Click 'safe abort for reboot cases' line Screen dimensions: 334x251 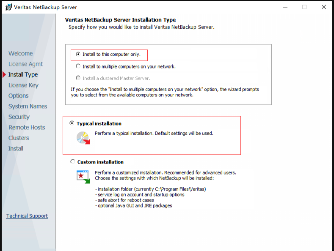coord(124,200)
